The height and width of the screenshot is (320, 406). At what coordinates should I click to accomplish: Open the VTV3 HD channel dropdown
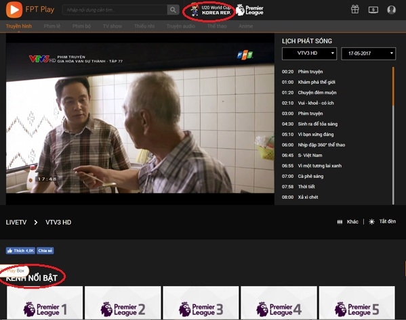click(x=310, y=53)
